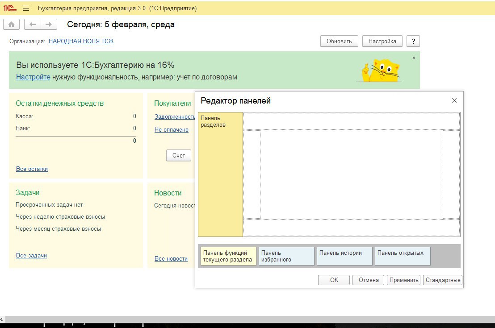Go to the home page icon
495x328 pixels.
pos(11,24)
